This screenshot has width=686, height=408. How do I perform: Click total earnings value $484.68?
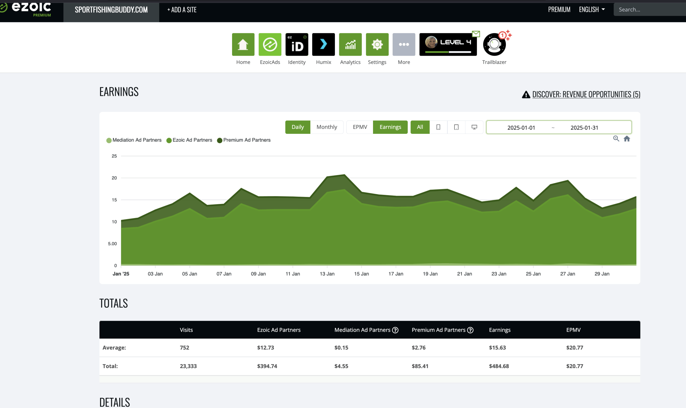click(x=499, y=366)
